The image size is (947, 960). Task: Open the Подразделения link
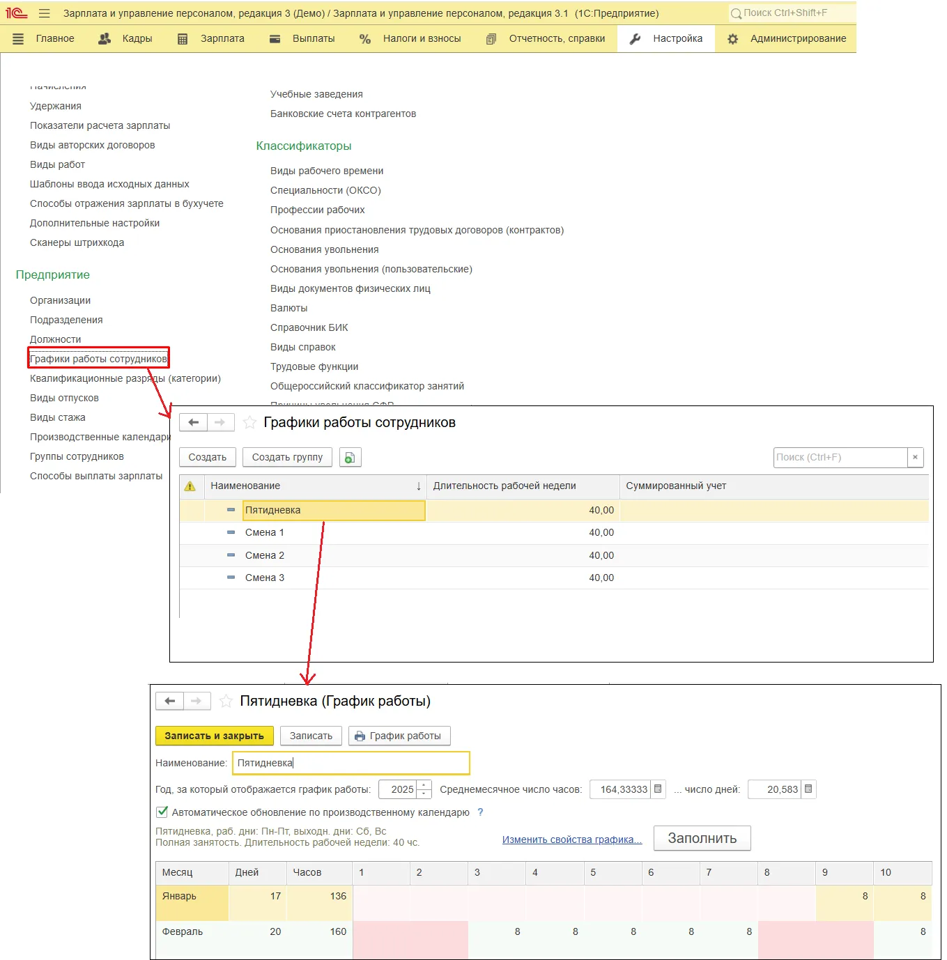click(x=66, y=320)
